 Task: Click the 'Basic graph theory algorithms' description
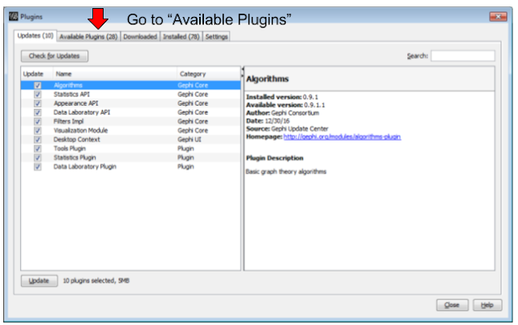(x=286, y=171)
